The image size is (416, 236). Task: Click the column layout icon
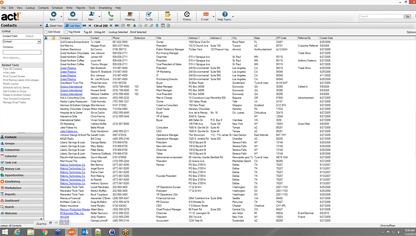[x=163, y=26]
